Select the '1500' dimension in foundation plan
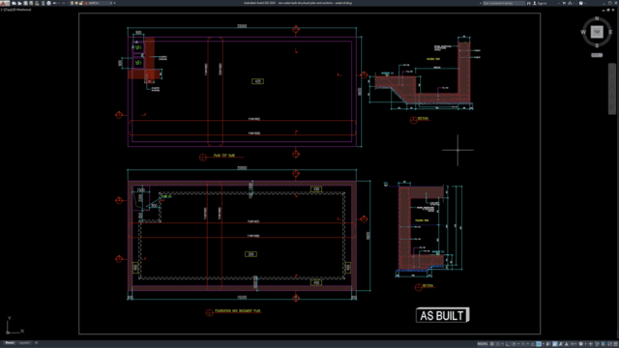 point(140,190)
